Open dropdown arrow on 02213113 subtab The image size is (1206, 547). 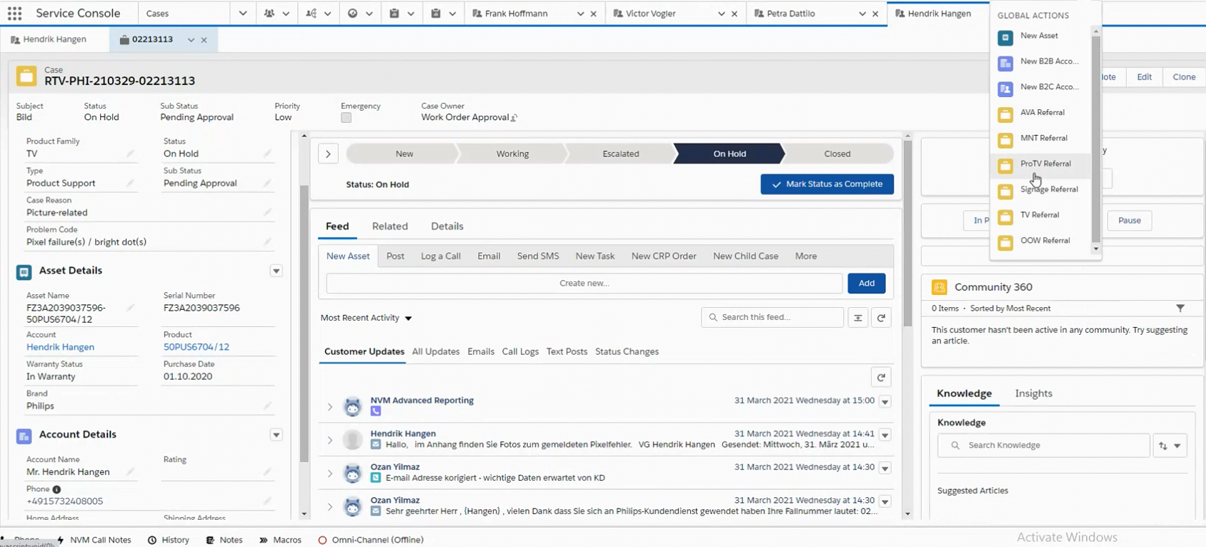point(191,40)
